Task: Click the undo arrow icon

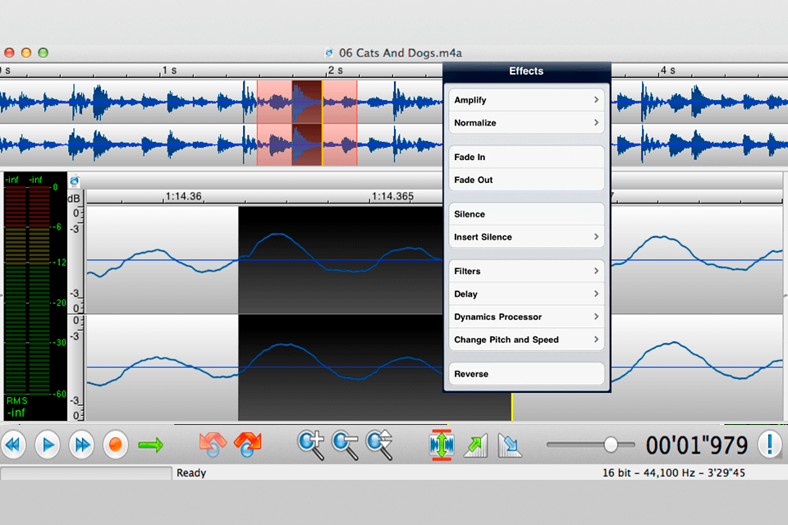Action: 213,445
